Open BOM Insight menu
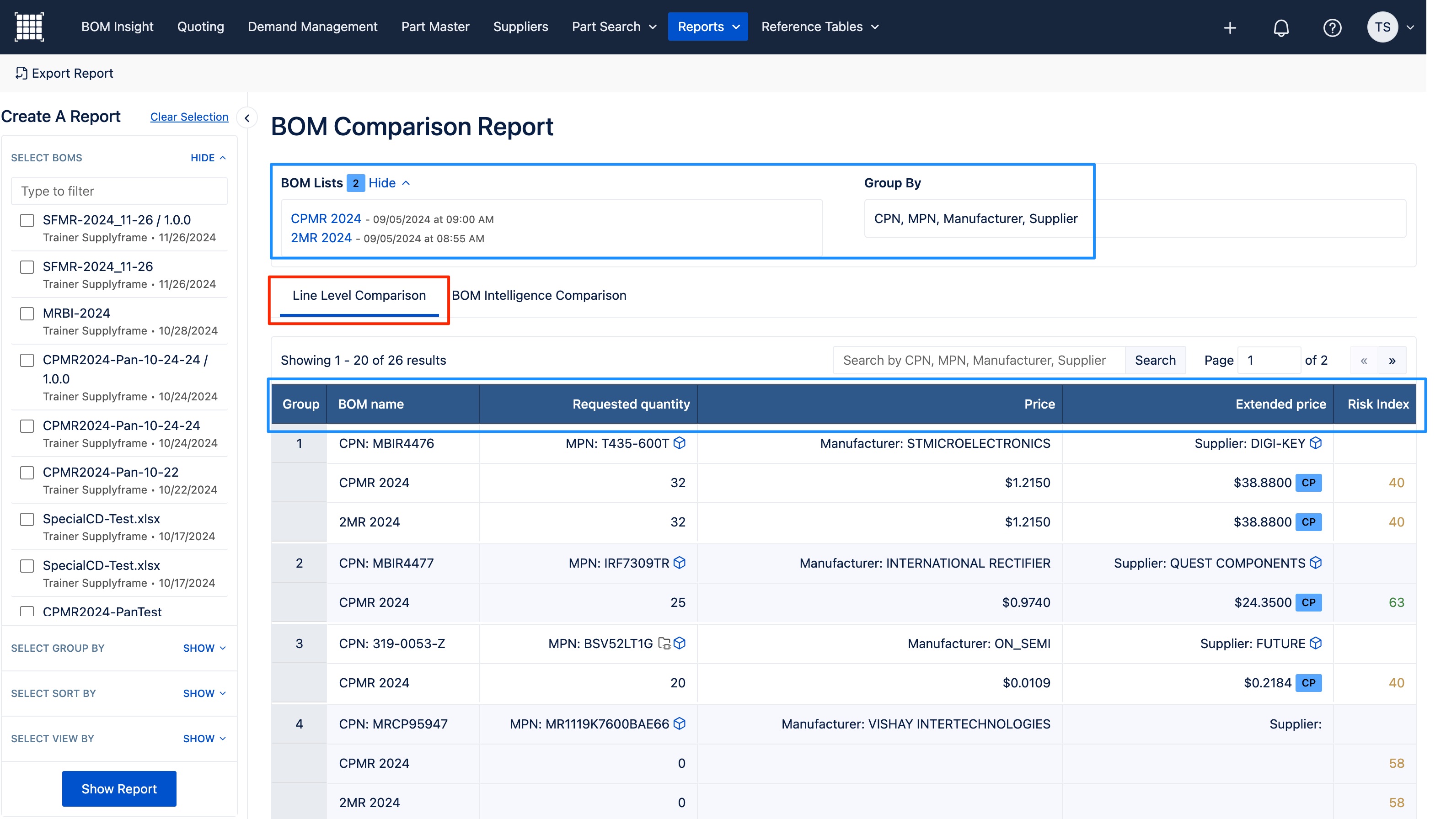The image size is (1446, 819). tap(117, 27)
